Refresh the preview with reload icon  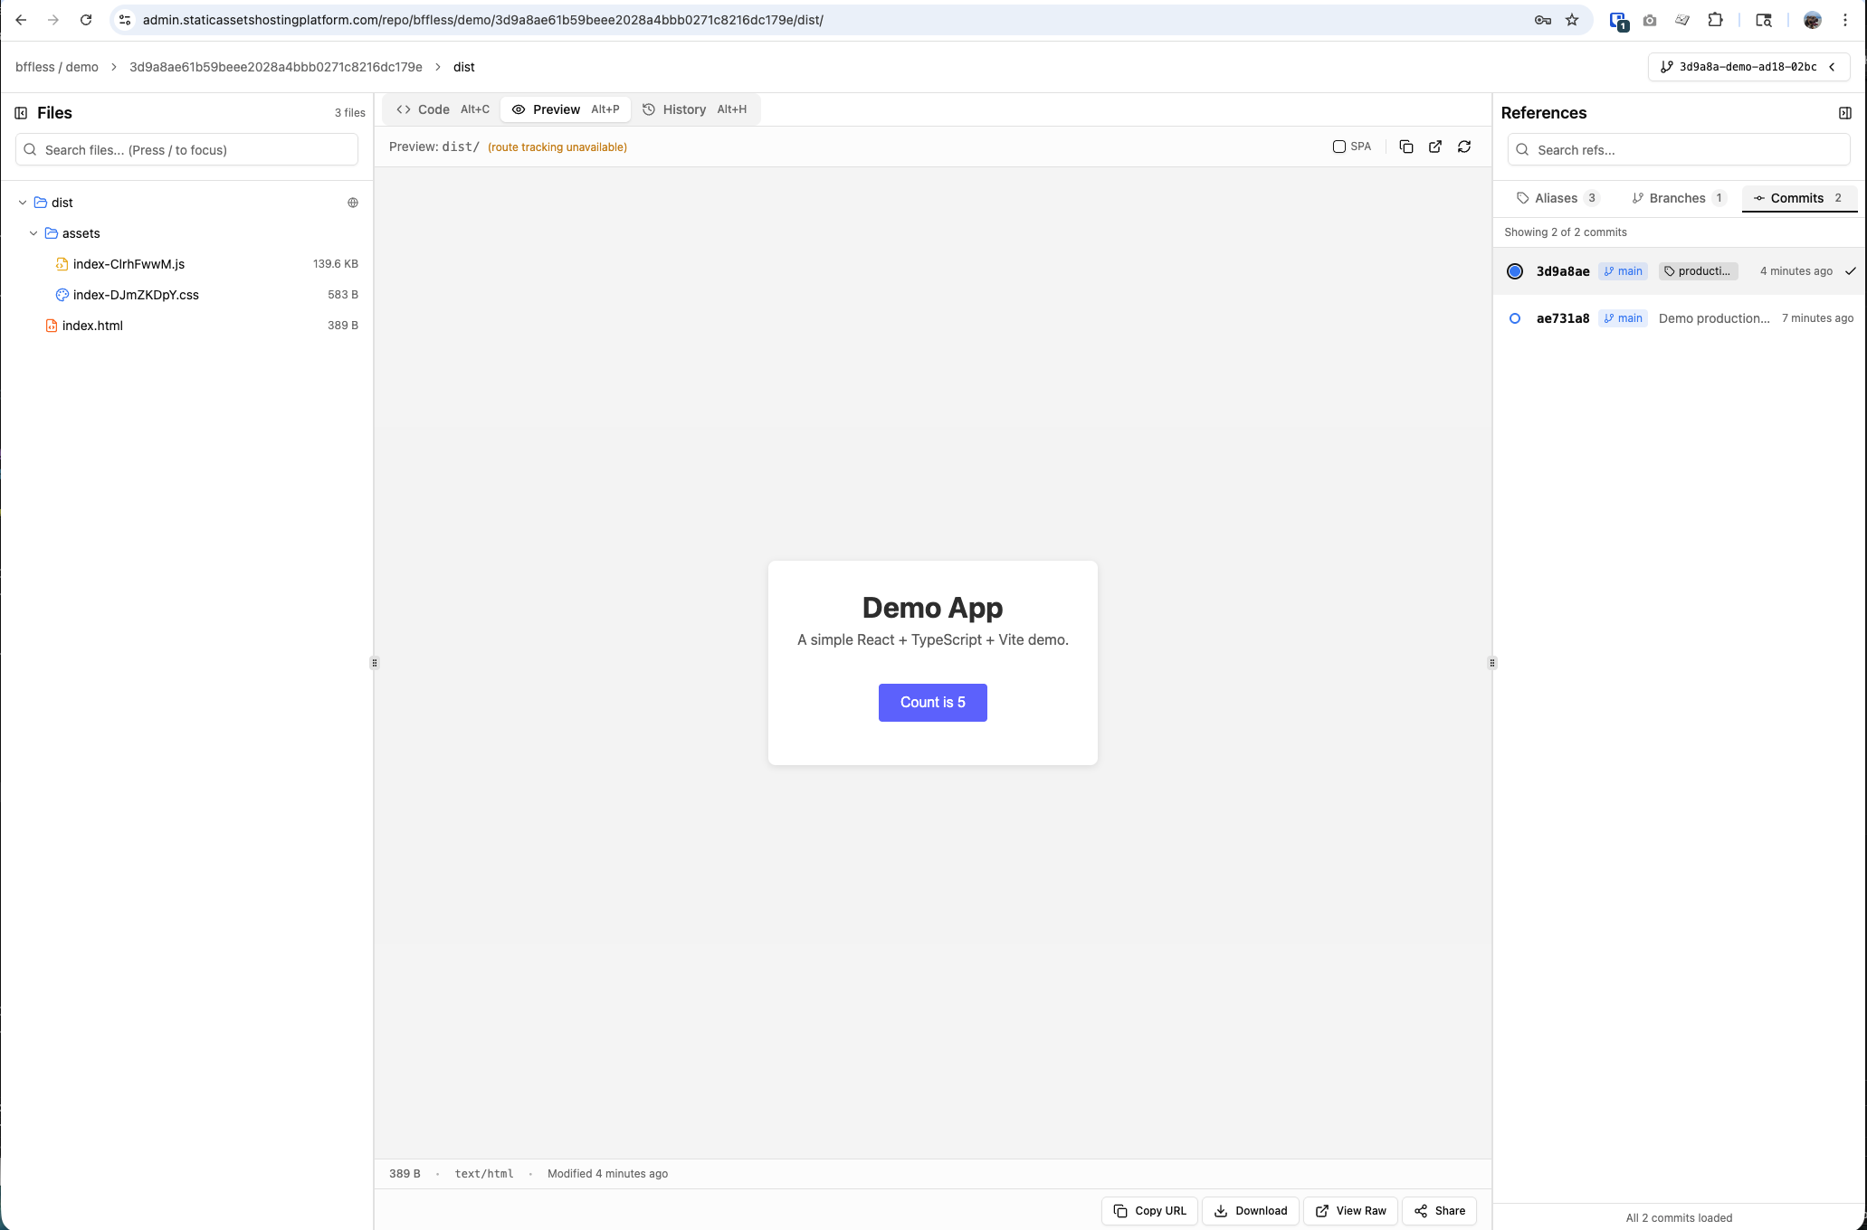click(1464, 147)
